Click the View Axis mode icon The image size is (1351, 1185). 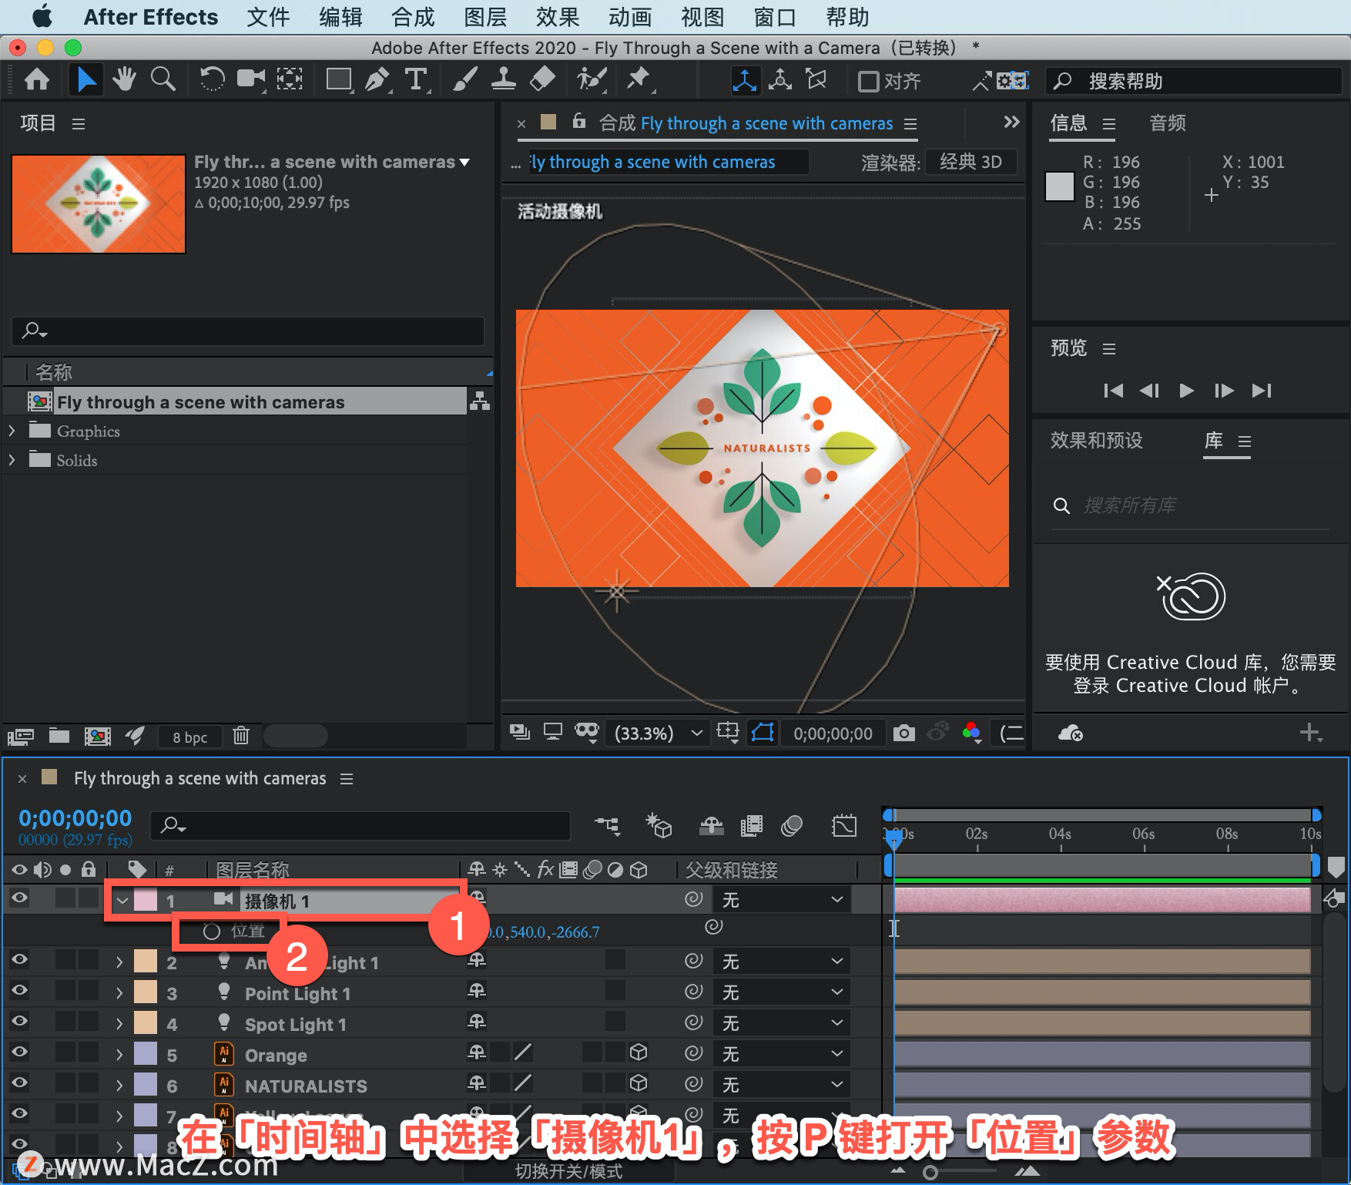click(x=816, y=80)
